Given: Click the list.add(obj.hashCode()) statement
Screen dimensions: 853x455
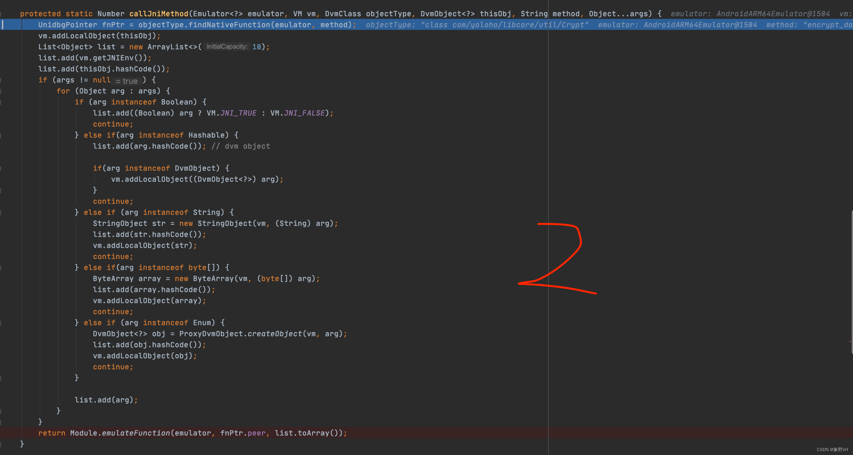Looking at the screenshot, I should coord(149,345).
